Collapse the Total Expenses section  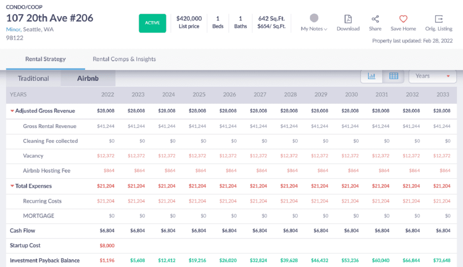coord(13,186)
